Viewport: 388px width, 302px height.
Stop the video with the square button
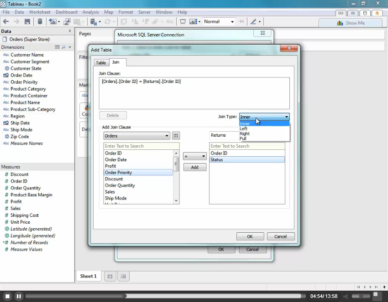coord(7,296)
